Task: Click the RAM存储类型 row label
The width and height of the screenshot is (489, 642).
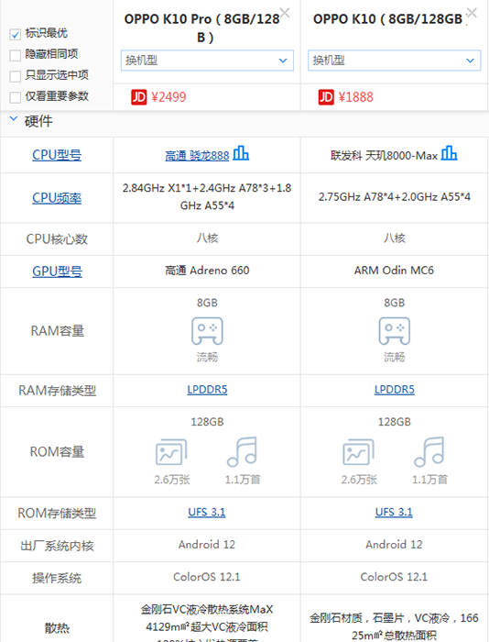Action: pyautogui.click(x=58, y=391)
